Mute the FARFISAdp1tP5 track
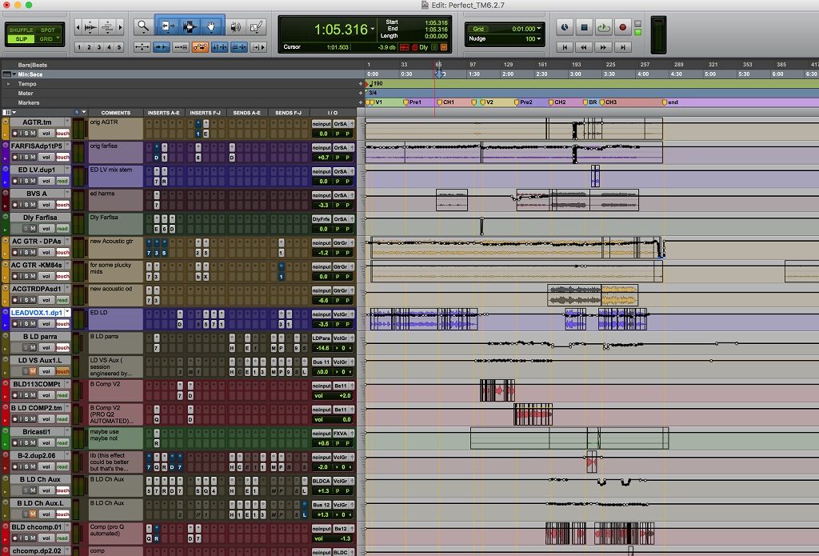The height and width of the screenshot is (556, 819). coord(33,158)
